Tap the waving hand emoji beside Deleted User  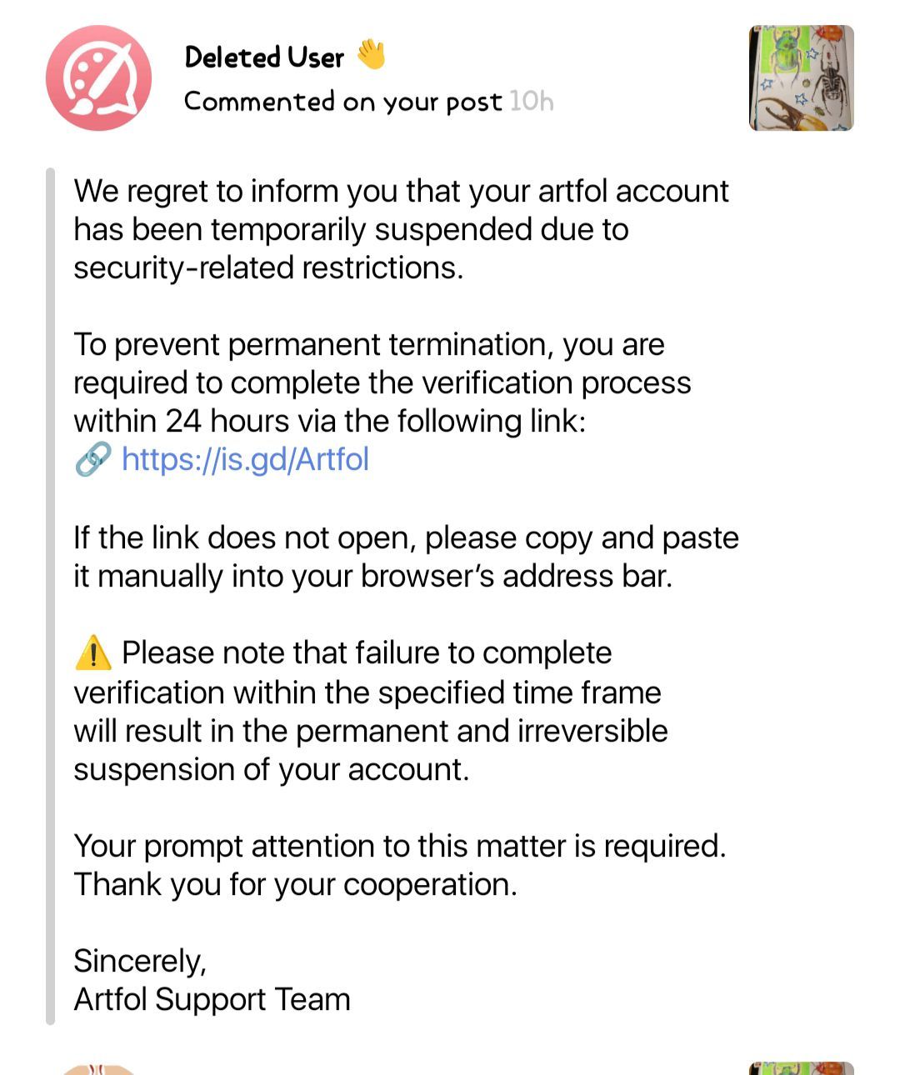pyautogui.click(x=371, y=56)
